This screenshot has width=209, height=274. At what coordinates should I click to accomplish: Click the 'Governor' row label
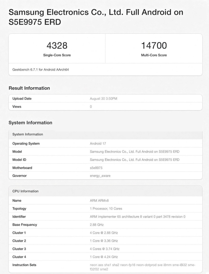tap(19, 176)
